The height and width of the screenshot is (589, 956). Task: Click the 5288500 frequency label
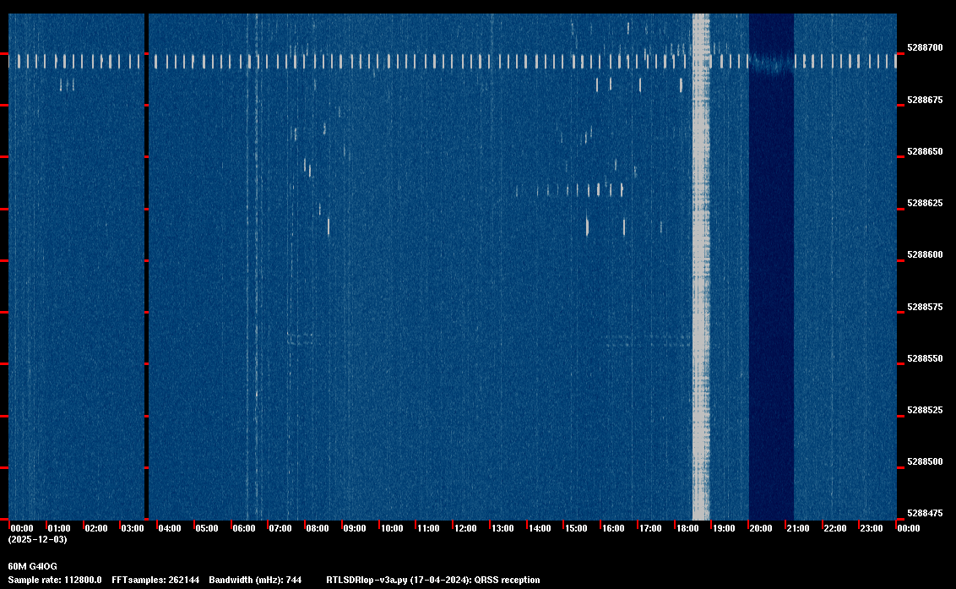(x=925, y=462)
